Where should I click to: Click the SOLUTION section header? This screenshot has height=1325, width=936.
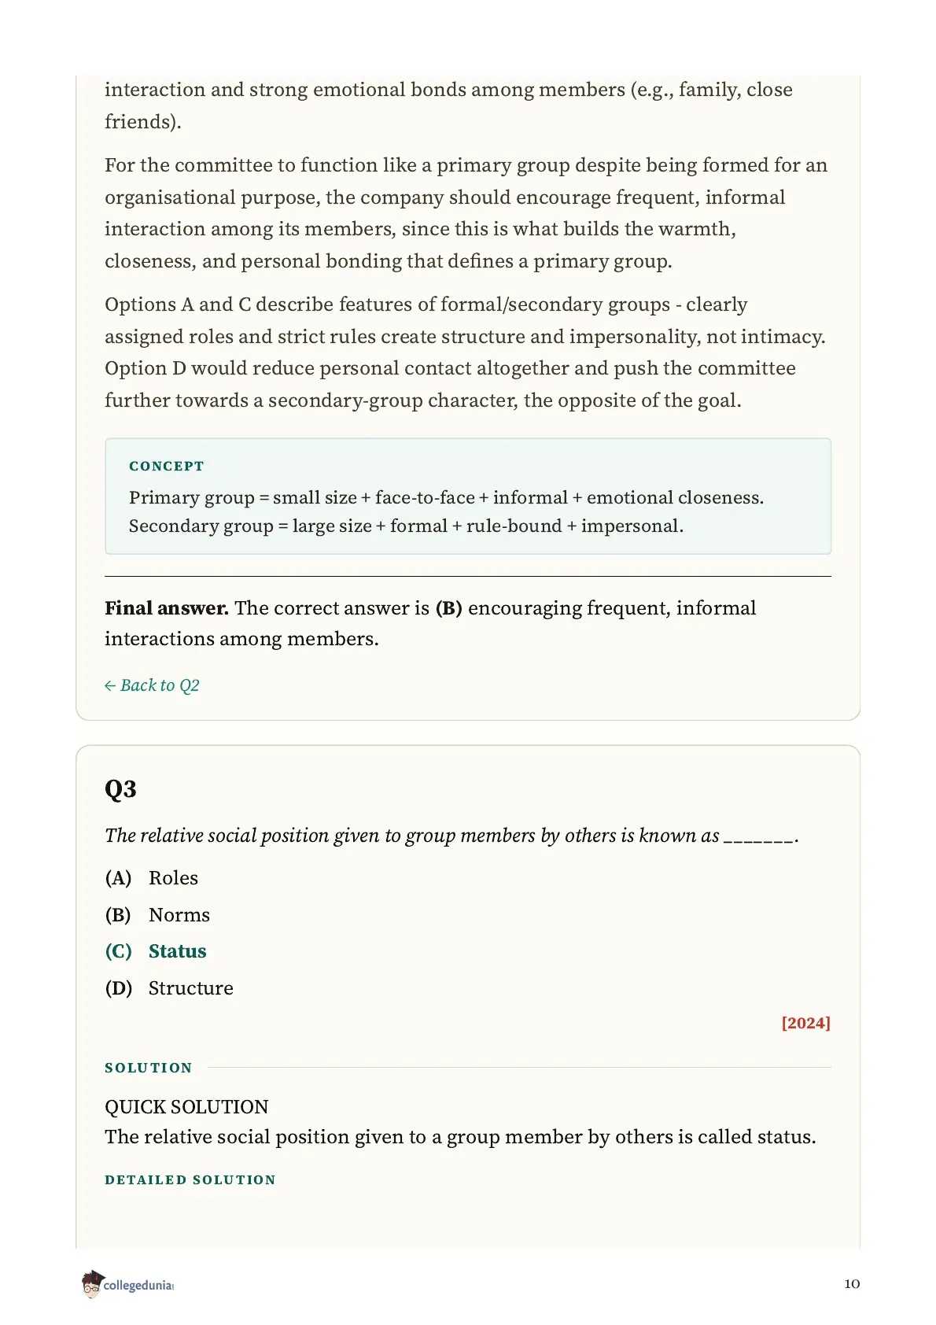pyautogui.click(x=149, y=1068)
